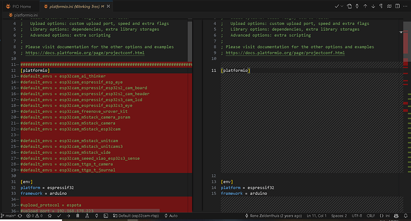Image resolution: width=411 pixels, height=221 pixels.
Task: Click 'platform = espressif32' in left pane
Action: point(47,188)
